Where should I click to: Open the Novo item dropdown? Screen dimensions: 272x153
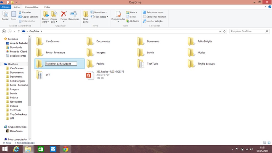98,12
